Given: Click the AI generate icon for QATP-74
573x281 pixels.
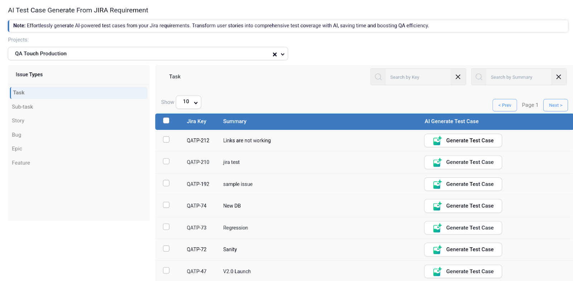Looking at the screenshot, I should (437, 206).
